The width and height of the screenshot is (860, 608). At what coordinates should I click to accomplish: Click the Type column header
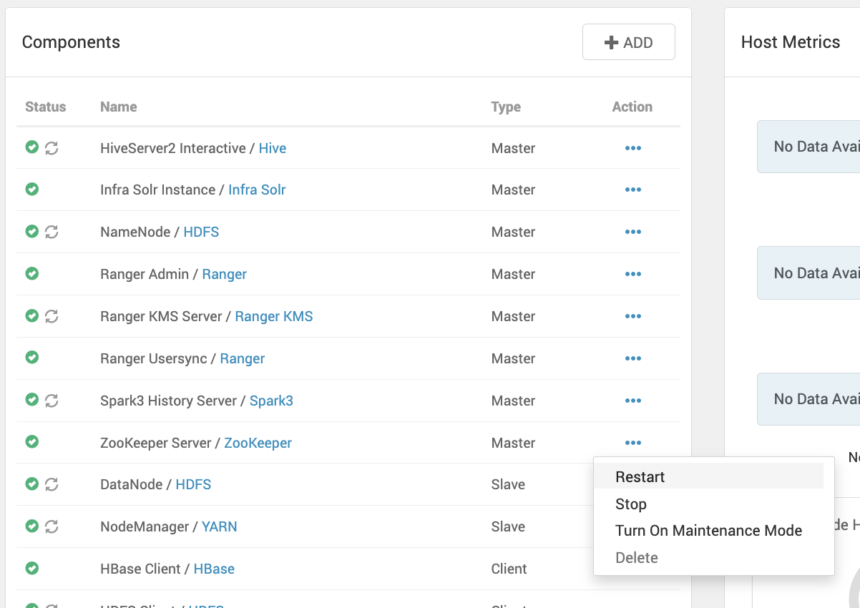click(506, 107)
